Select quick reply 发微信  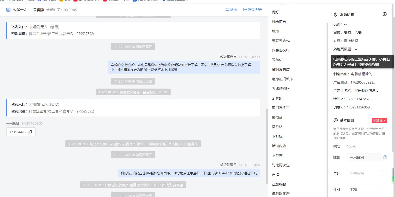pyautogui.click(x=277, y=60)
